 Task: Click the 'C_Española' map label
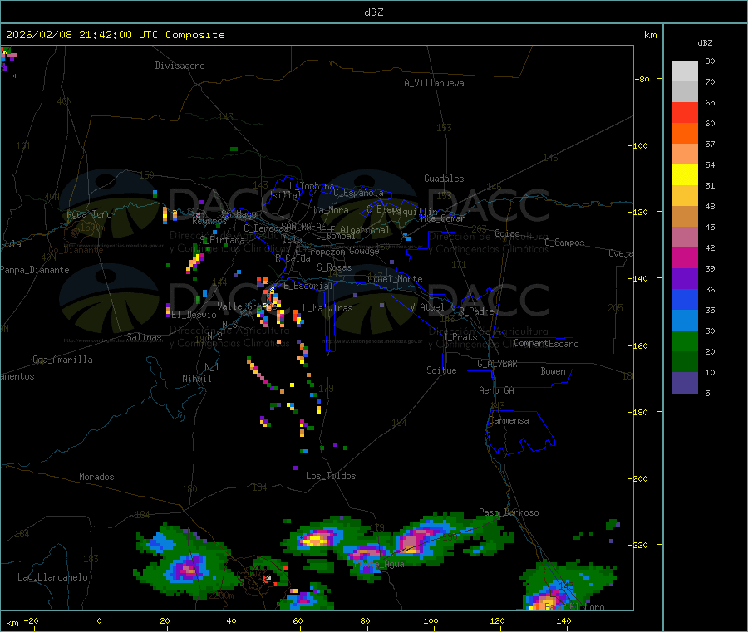(358, 193)
